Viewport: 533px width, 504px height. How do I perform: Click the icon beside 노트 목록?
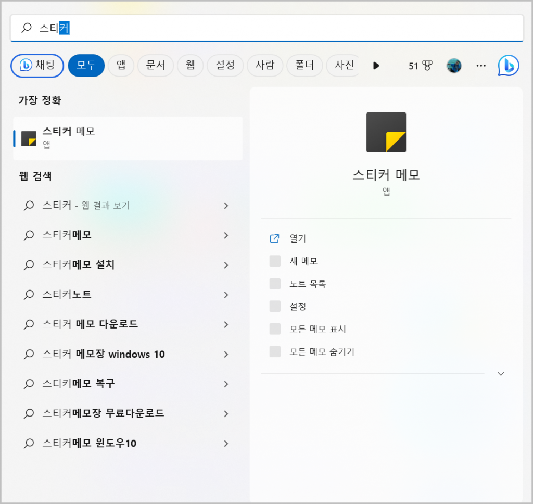(x=275, y=284)
